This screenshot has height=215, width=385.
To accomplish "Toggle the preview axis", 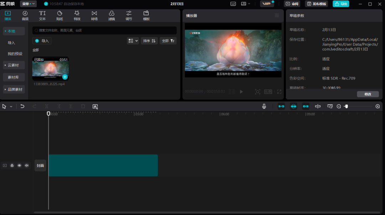I will [x=318, y=106].
